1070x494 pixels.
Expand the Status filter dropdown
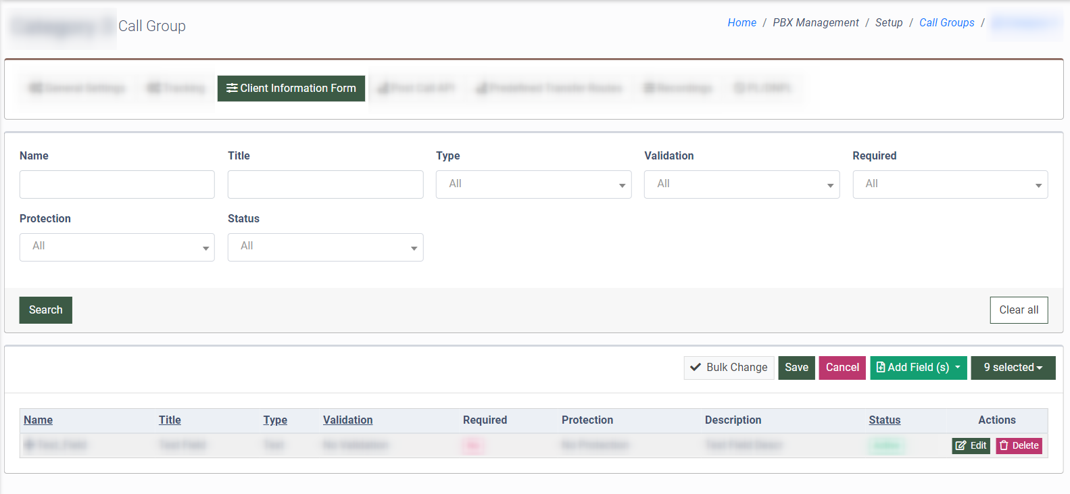(x=325, y=247)
